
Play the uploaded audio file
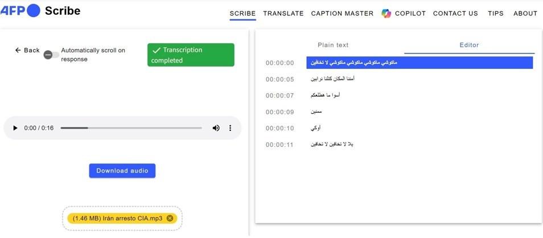click(15, 128)
